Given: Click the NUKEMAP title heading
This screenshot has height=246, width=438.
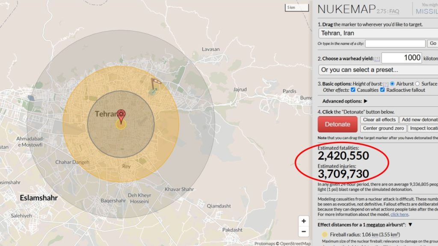Looking at the screenshot, I should point(346,9).
